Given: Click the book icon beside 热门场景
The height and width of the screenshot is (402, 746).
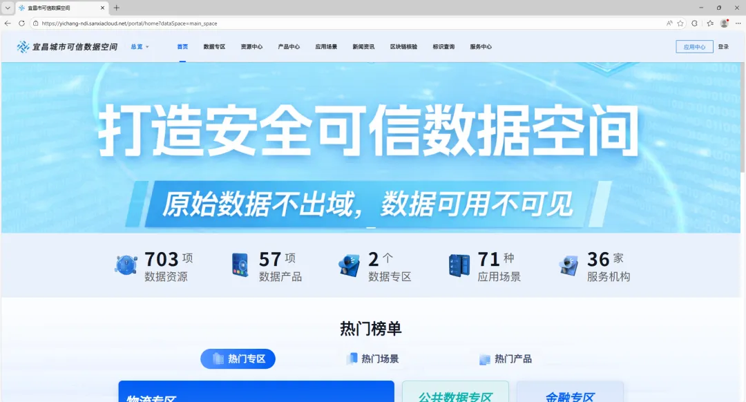Looking at the screenshot, I should tap(351, 358).
